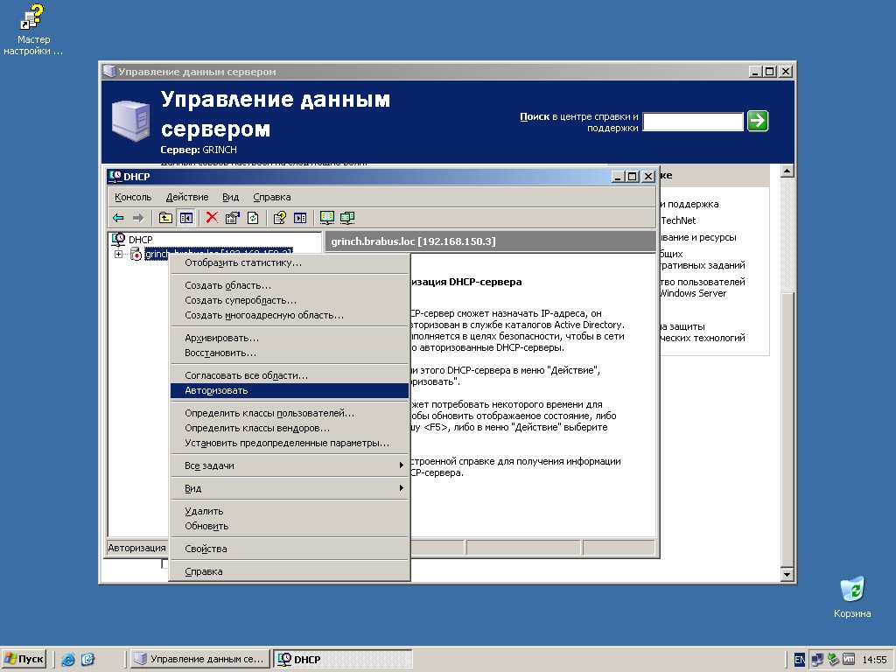The image size is (896, 672).
Task: Choose Создать многоадресную область menu item
Action: pyautogui.click(x=289, y=315)
